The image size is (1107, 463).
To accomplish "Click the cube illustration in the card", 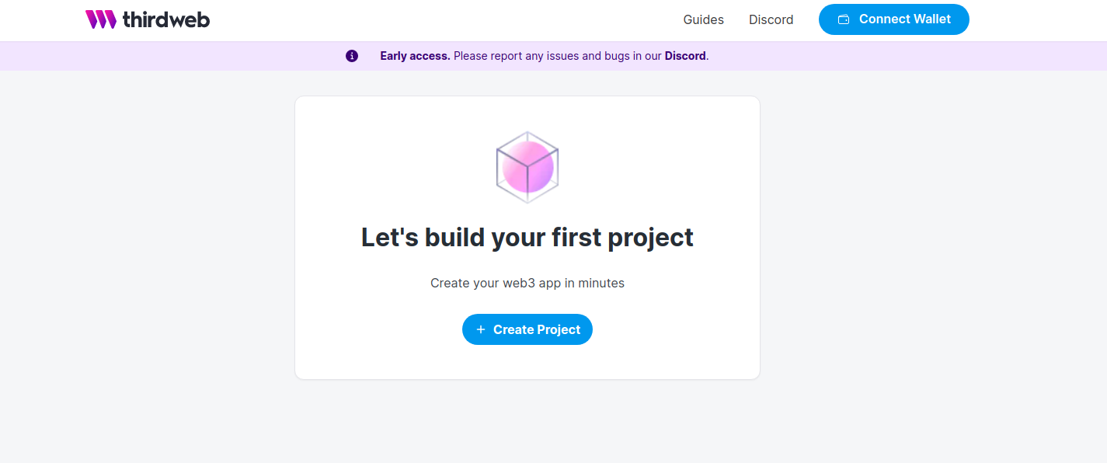I will (x=527, y=167).
